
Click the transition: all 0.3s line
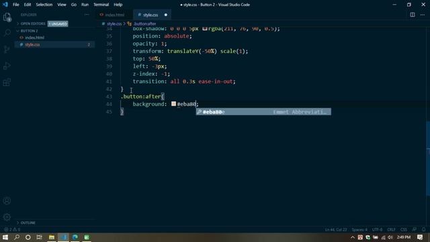(x=184, y=81)
